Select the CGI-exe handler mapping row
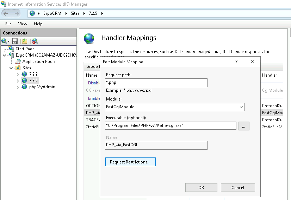 coord(93,90)
